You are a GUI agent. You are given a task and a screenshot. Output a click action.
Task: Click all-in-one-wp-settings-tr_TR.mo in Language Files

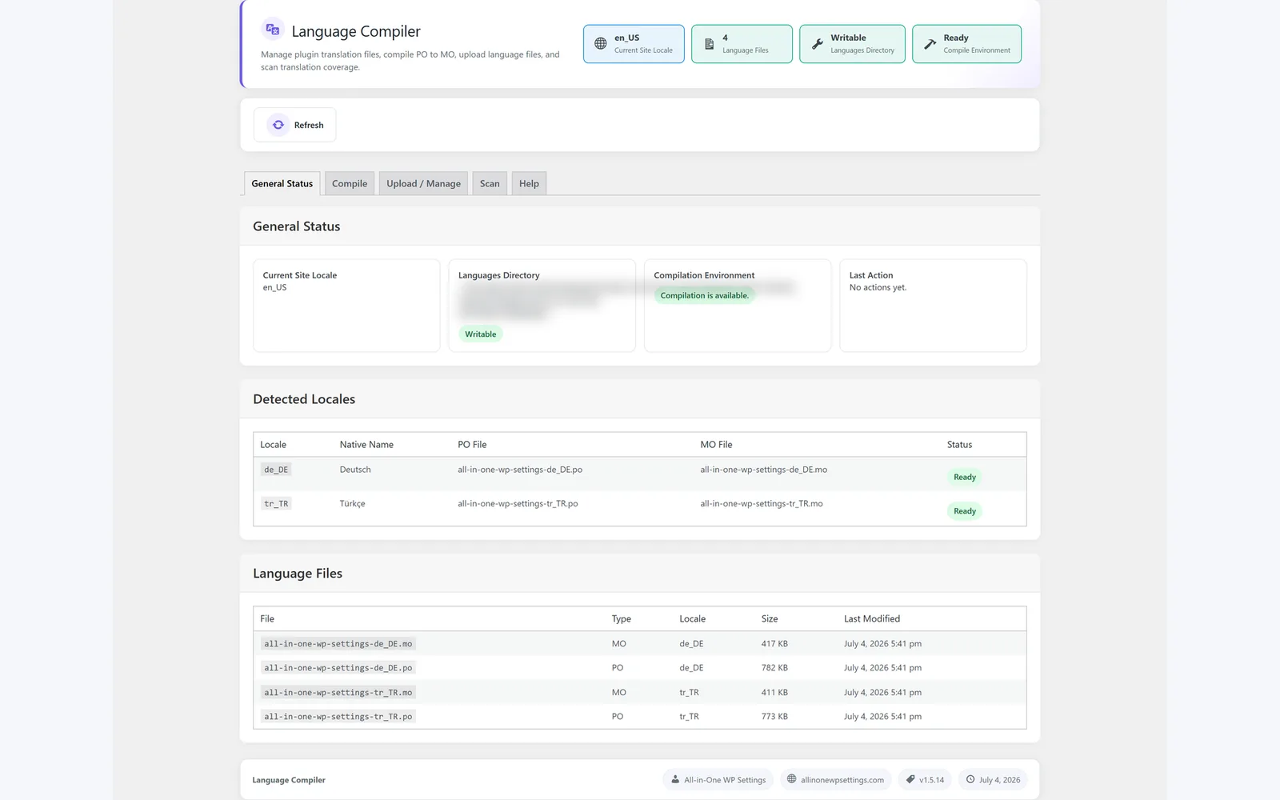pyautogui.click(x=338, y=693)
